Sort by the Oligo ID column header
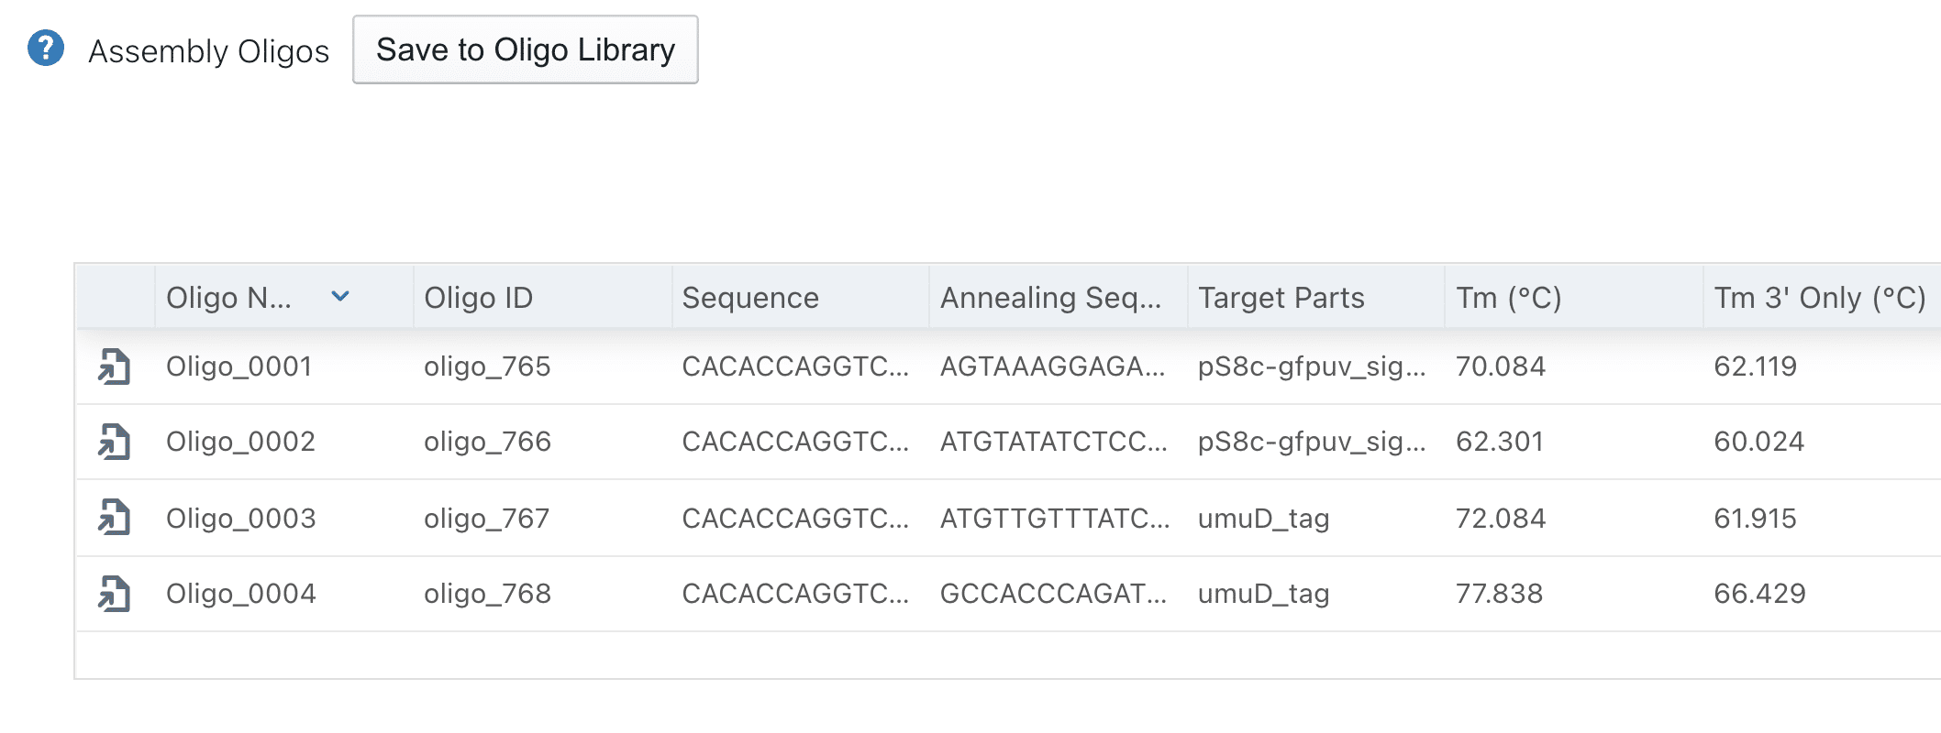The image size is (1941, 733). [x=478, y=298]
